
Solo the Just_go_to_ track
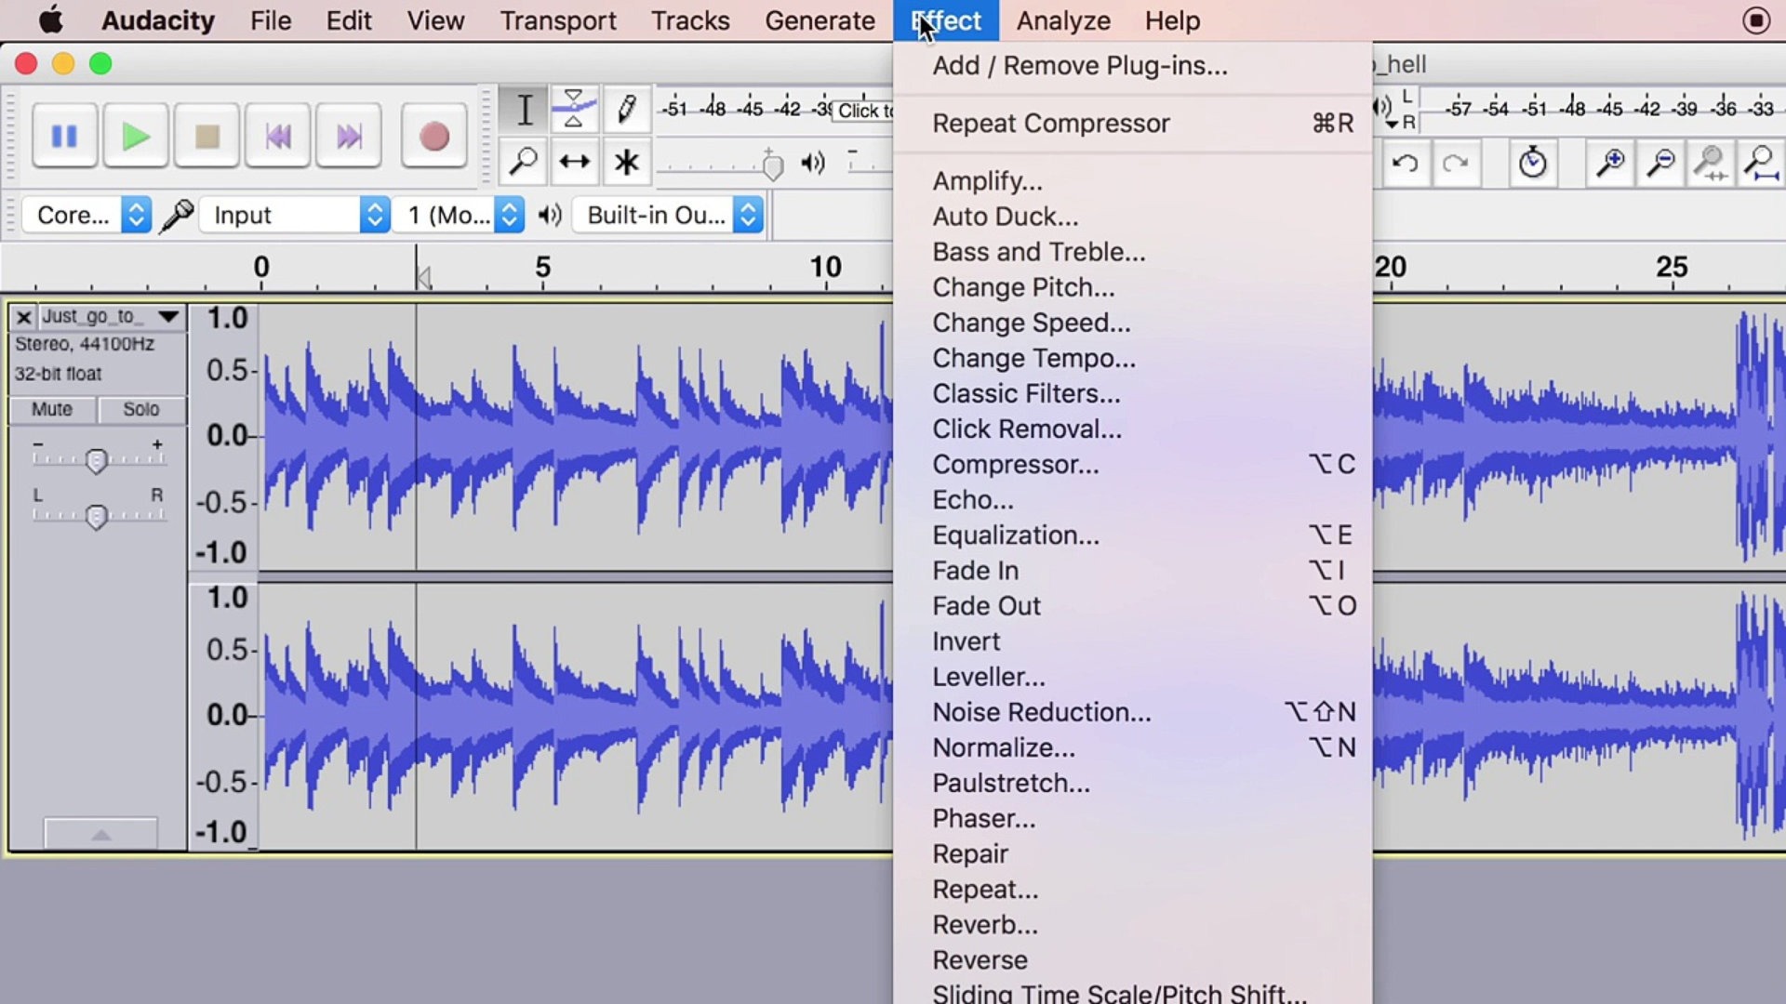140,408
